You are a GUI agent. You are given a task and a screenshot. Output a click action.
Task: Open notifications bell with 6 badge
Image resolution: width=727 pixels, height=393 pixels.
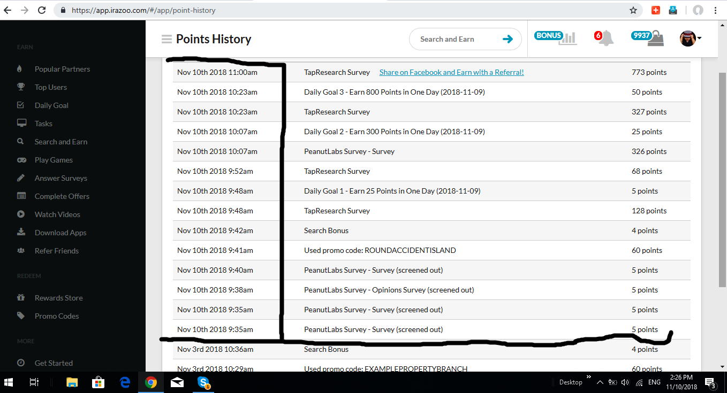point(605,38)
